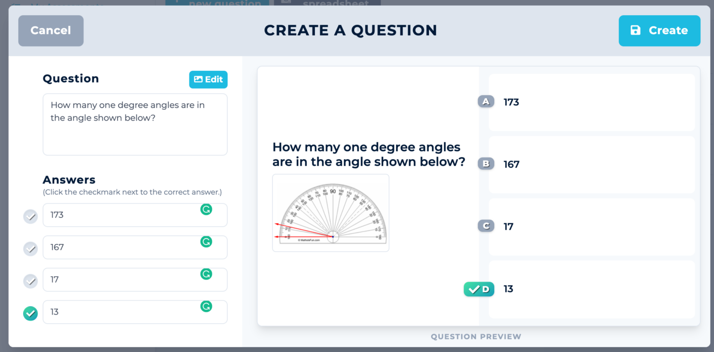Click the A badge in question preview
This screenshot has width=714, height=352.
pyautogui.click(x=486, y=102)
